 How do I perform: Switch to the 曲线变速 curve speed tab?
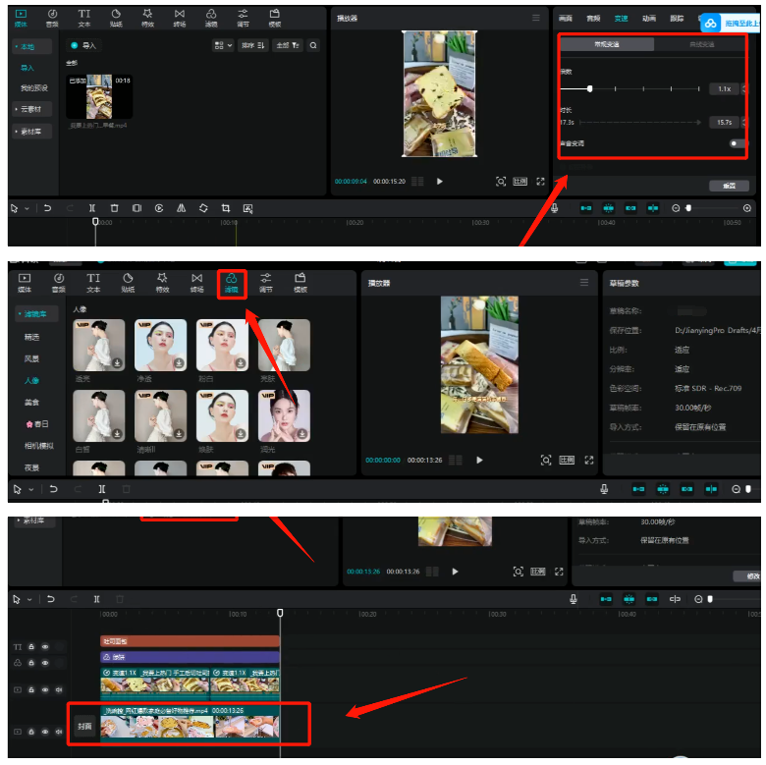point(701,44)
